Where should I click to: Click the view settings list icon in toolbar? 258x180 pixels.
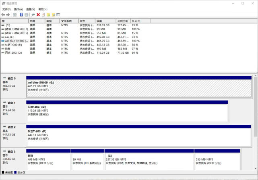(x=58, y=15)
